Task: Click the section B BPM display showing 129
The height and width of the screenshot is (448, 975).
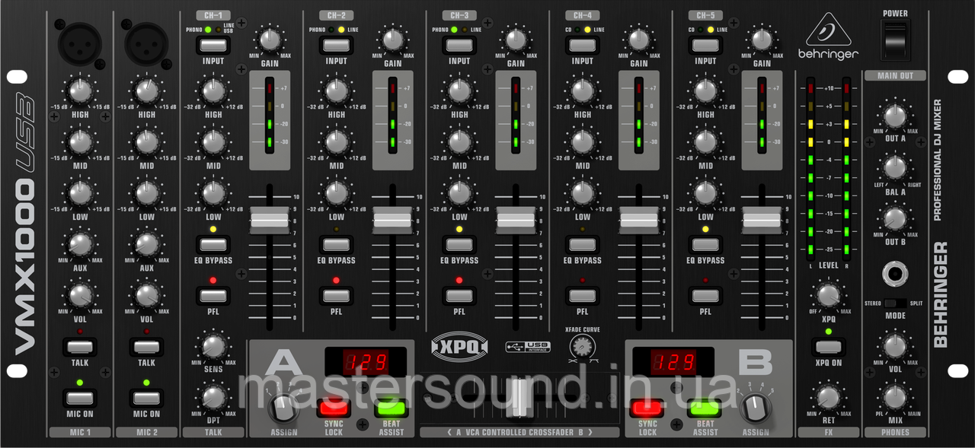Action: (x=672, y=362)
